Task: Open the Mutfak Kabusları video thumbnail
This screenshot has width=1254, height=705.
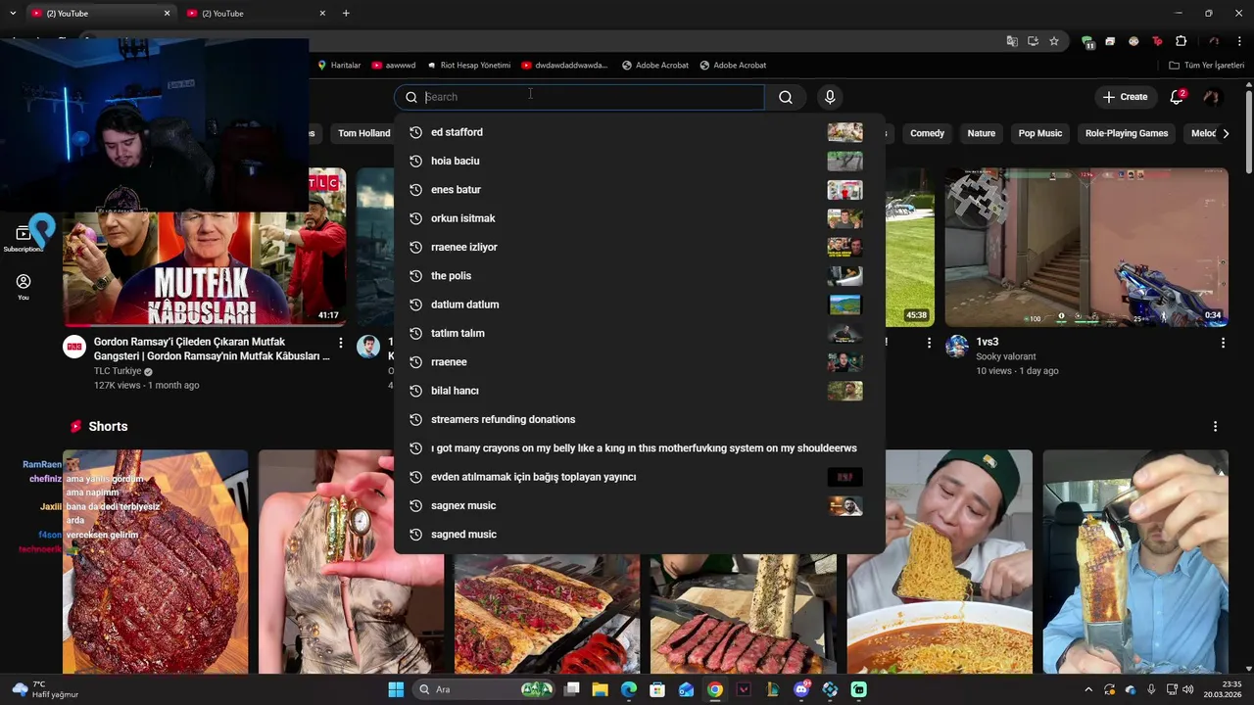Action: pyautogui.click(x=204, y=248)
